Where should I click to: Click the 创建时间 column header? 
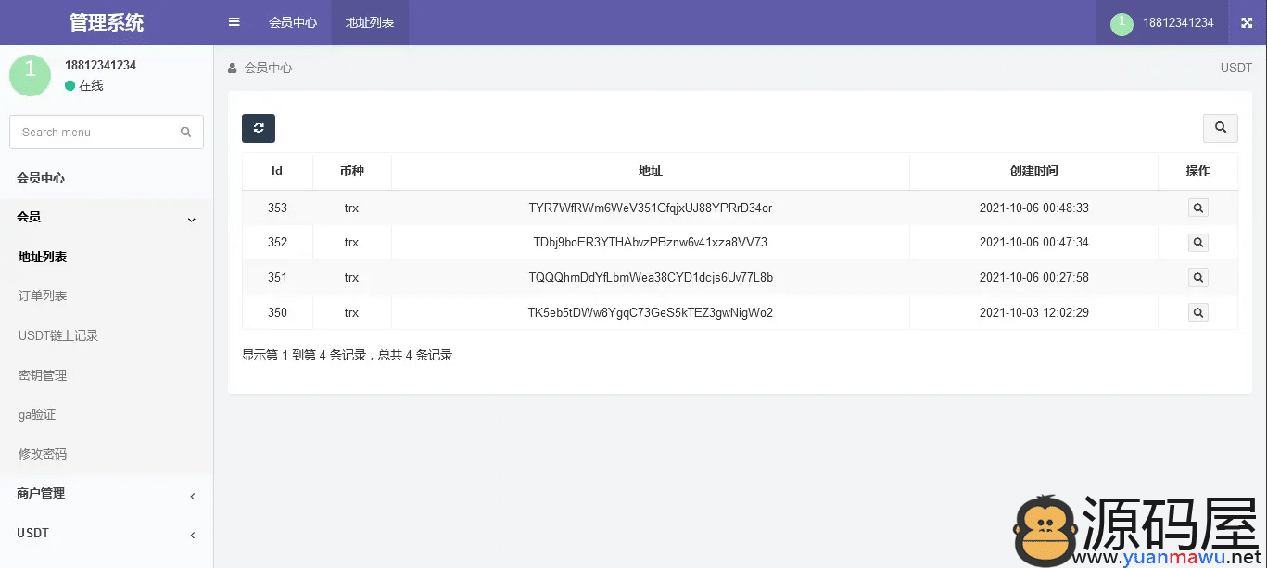point(1034,171)
